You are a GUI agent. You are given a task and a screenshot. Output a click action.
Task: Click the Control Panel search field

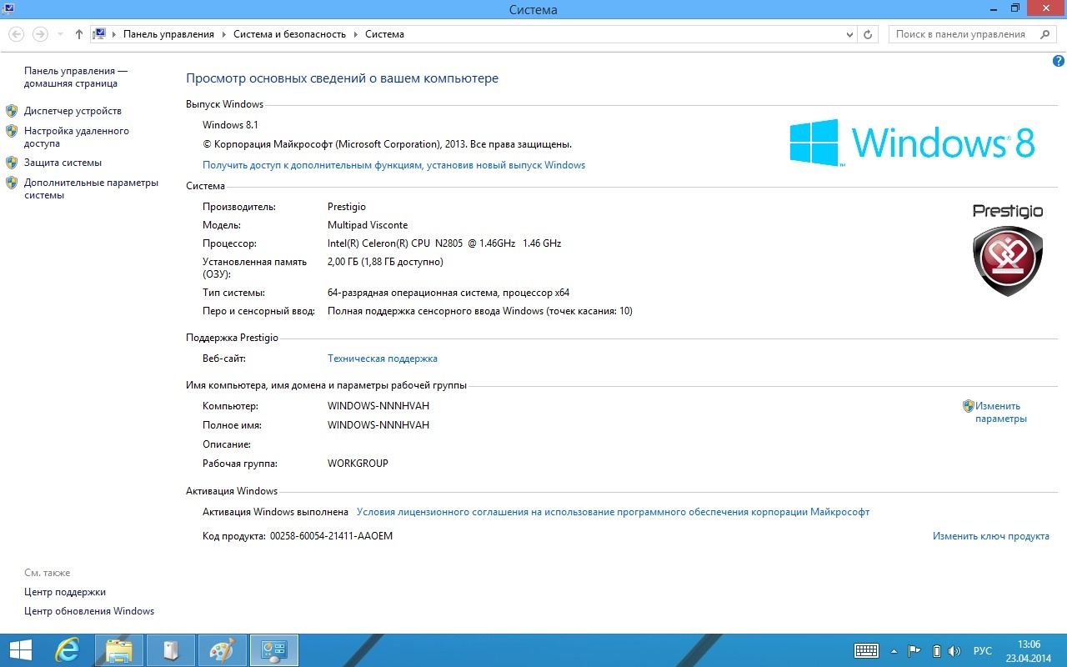[x=963, y=34]
